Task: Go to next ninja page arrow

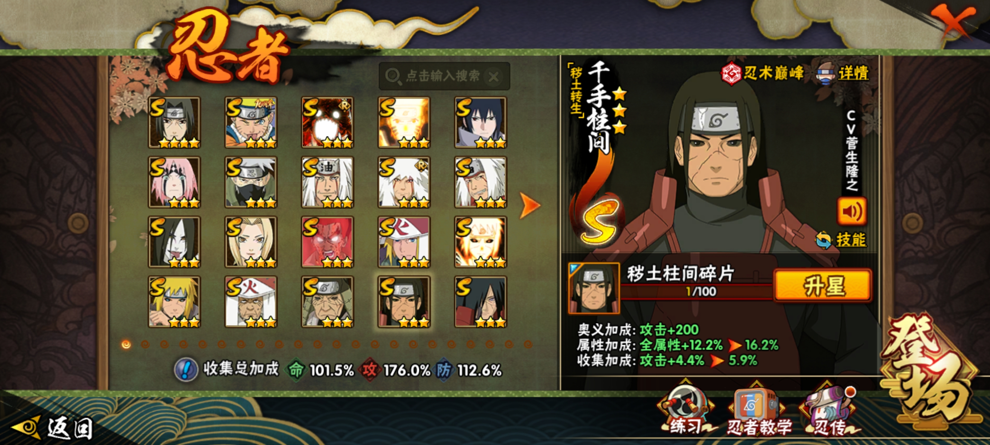Action: click(529, 206)
